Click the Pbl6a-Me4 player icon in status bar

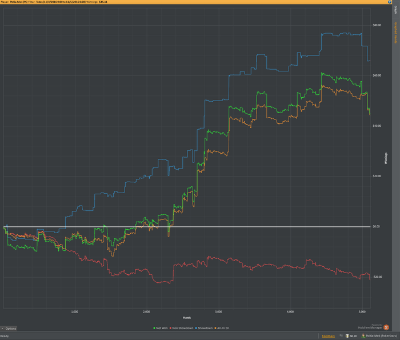click(363, 336)
